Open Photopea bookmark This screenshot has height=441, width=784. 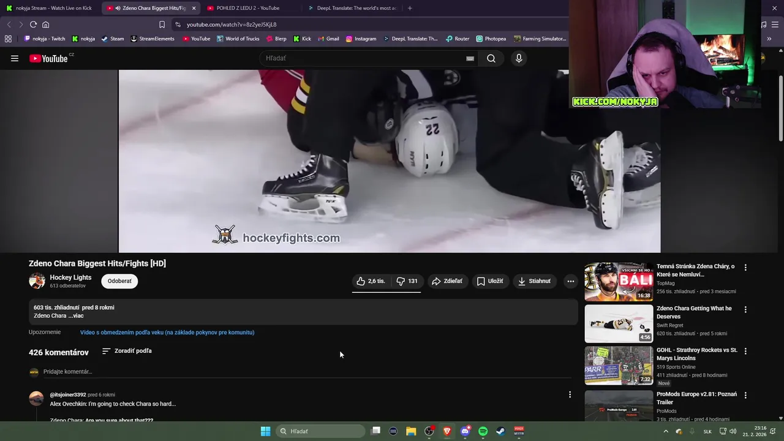pyautogui.click(x=491, y=39)
